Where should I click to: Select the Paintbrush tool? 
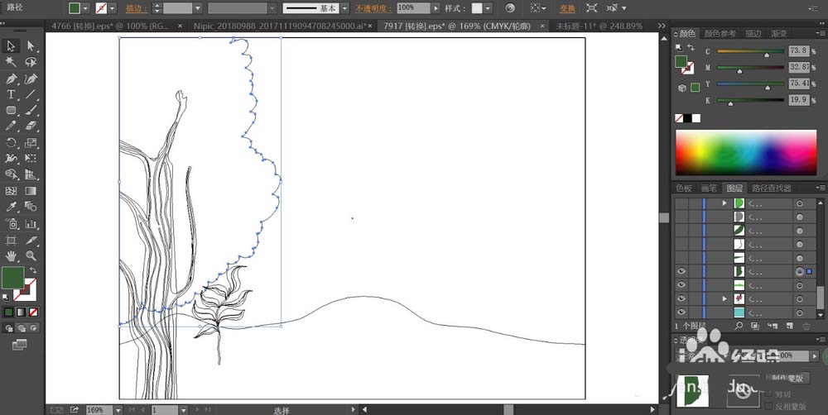pyautogui.click(x=31, y=111)
